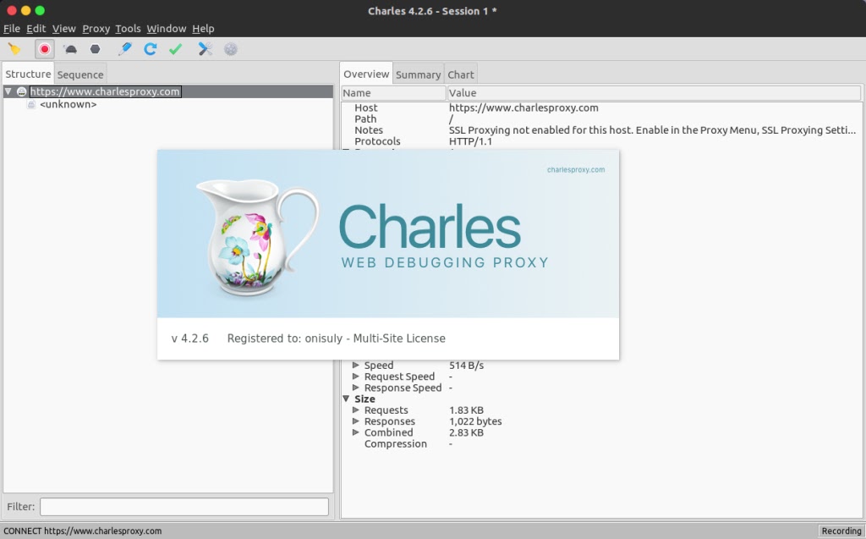Open the Proxy menu
This screenshot has height=539, width=866.
[x=95, y=28]
